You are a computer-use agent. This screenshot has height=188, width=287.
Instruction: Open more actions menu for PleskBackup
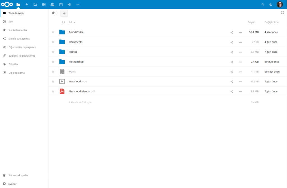(x=240, y=62)
